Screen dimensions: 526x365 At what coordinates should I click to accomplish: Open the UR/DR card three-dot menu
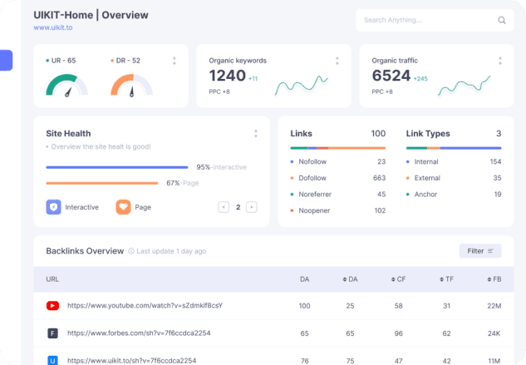174,61
